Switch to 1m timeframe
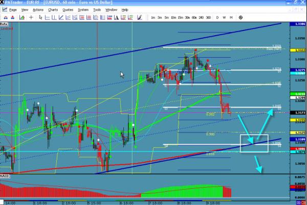 point(153,17)
